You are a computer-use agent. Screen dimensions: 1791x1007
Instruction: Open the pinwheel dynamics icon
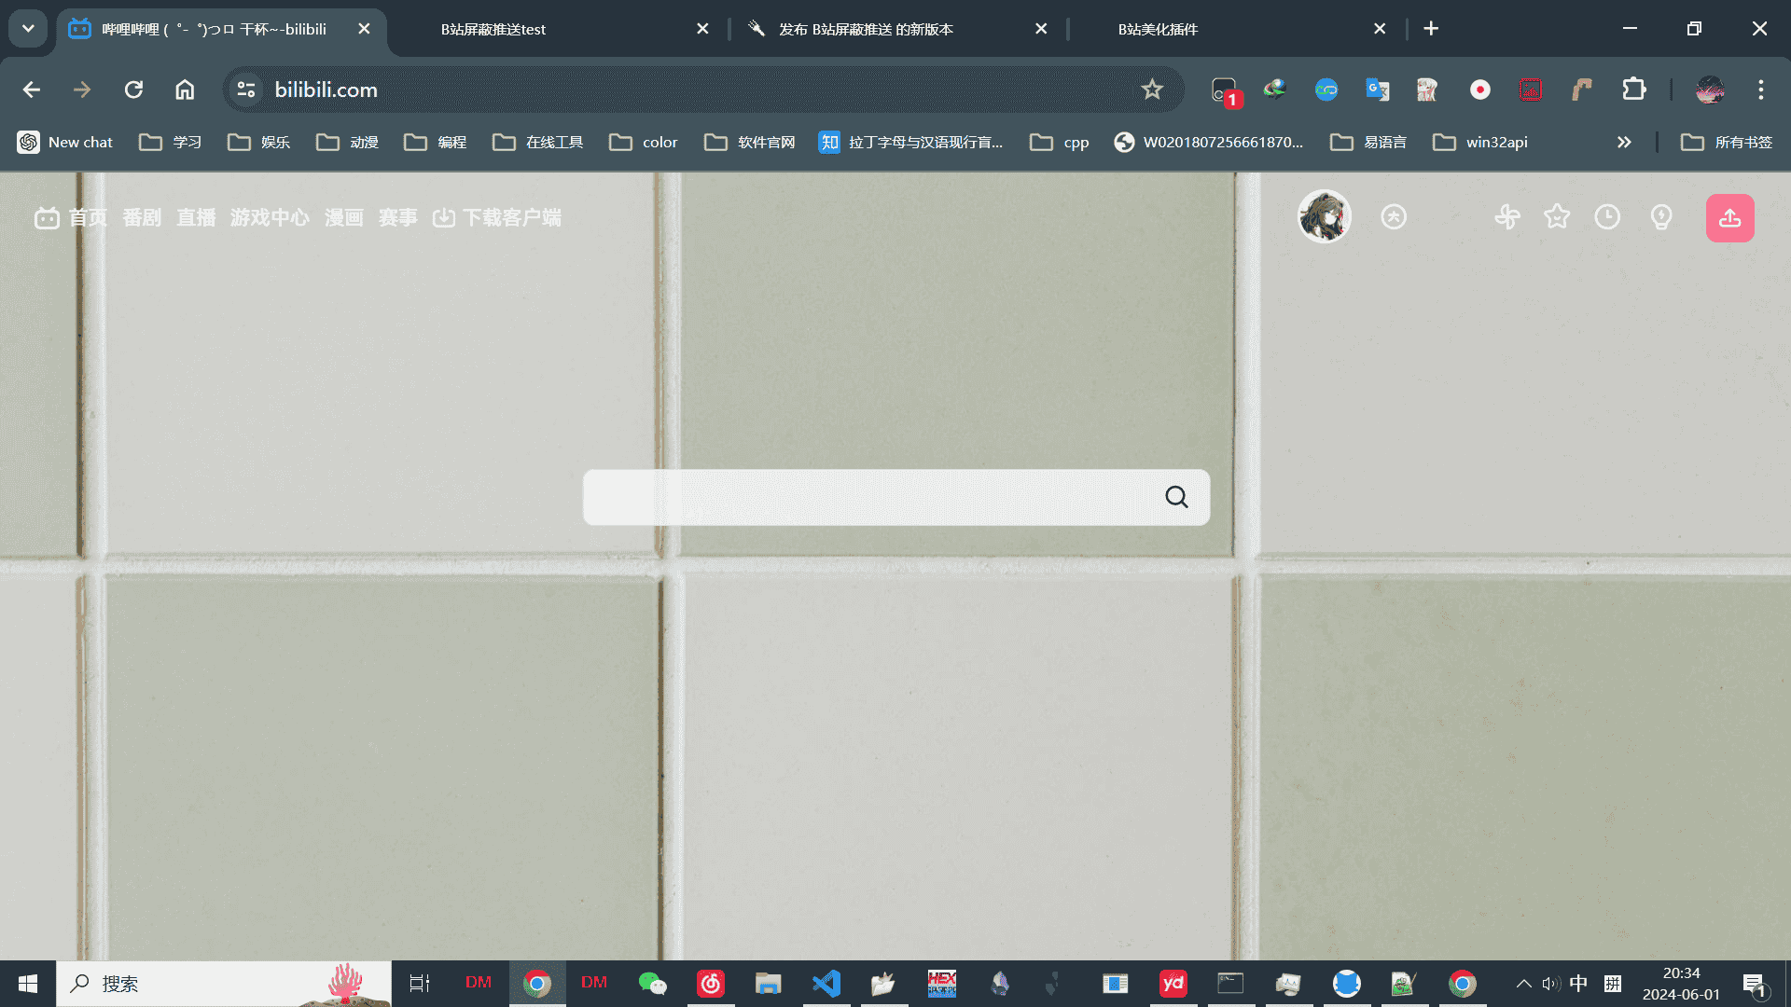click(1506, 217)
